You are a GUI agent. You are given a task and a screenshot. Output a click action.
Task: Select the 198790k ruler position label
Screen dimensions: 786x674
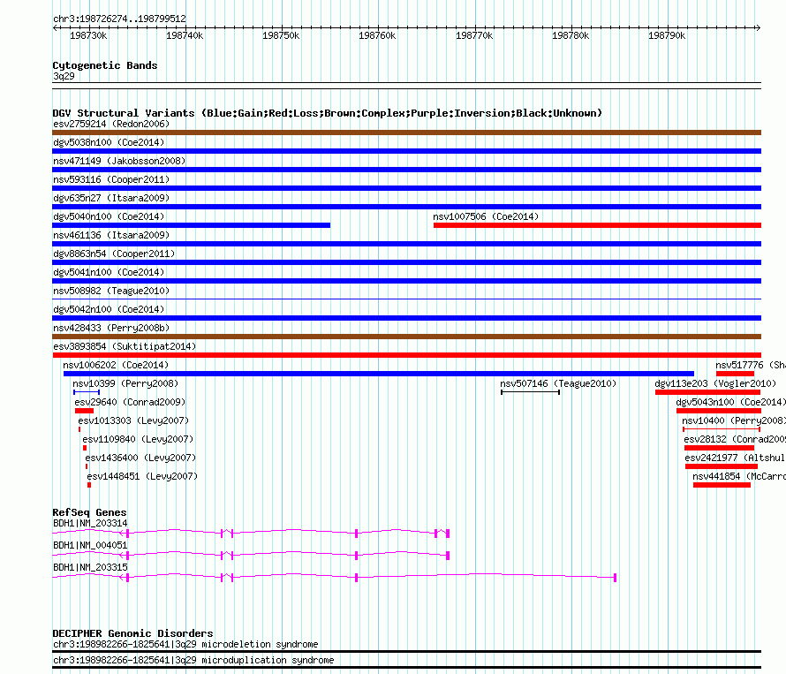click(667, 36)
